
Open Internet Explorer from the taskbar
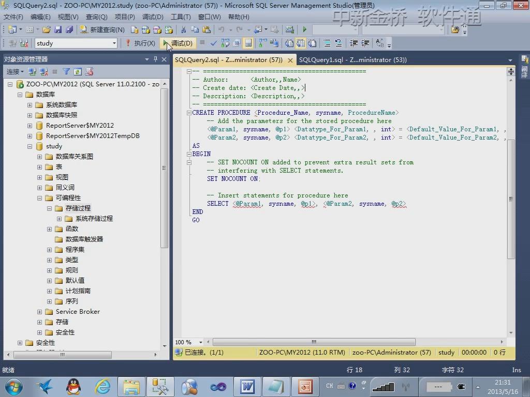tap(102, 387)
